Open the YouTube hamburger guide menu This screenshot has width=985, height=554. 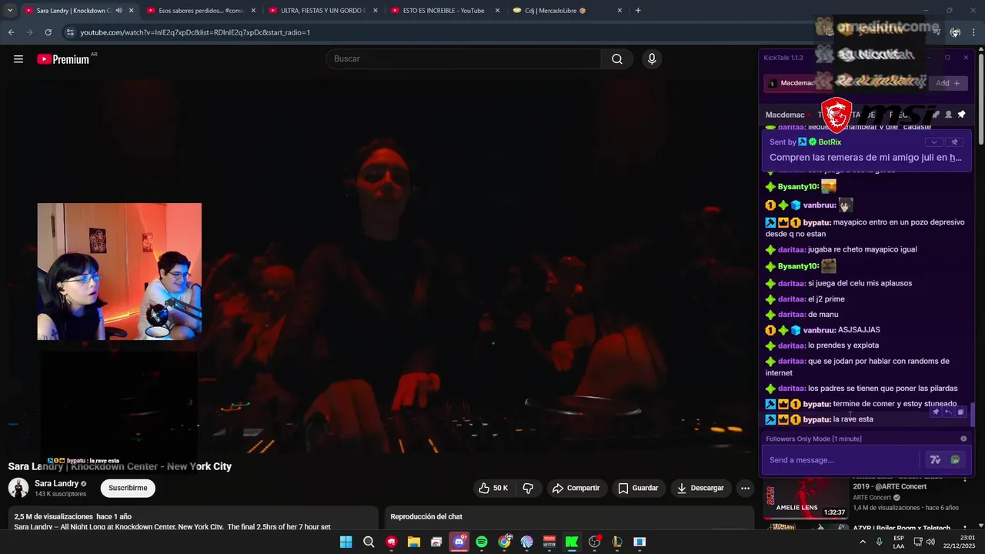pyautogui.click(x=18, y=59)
